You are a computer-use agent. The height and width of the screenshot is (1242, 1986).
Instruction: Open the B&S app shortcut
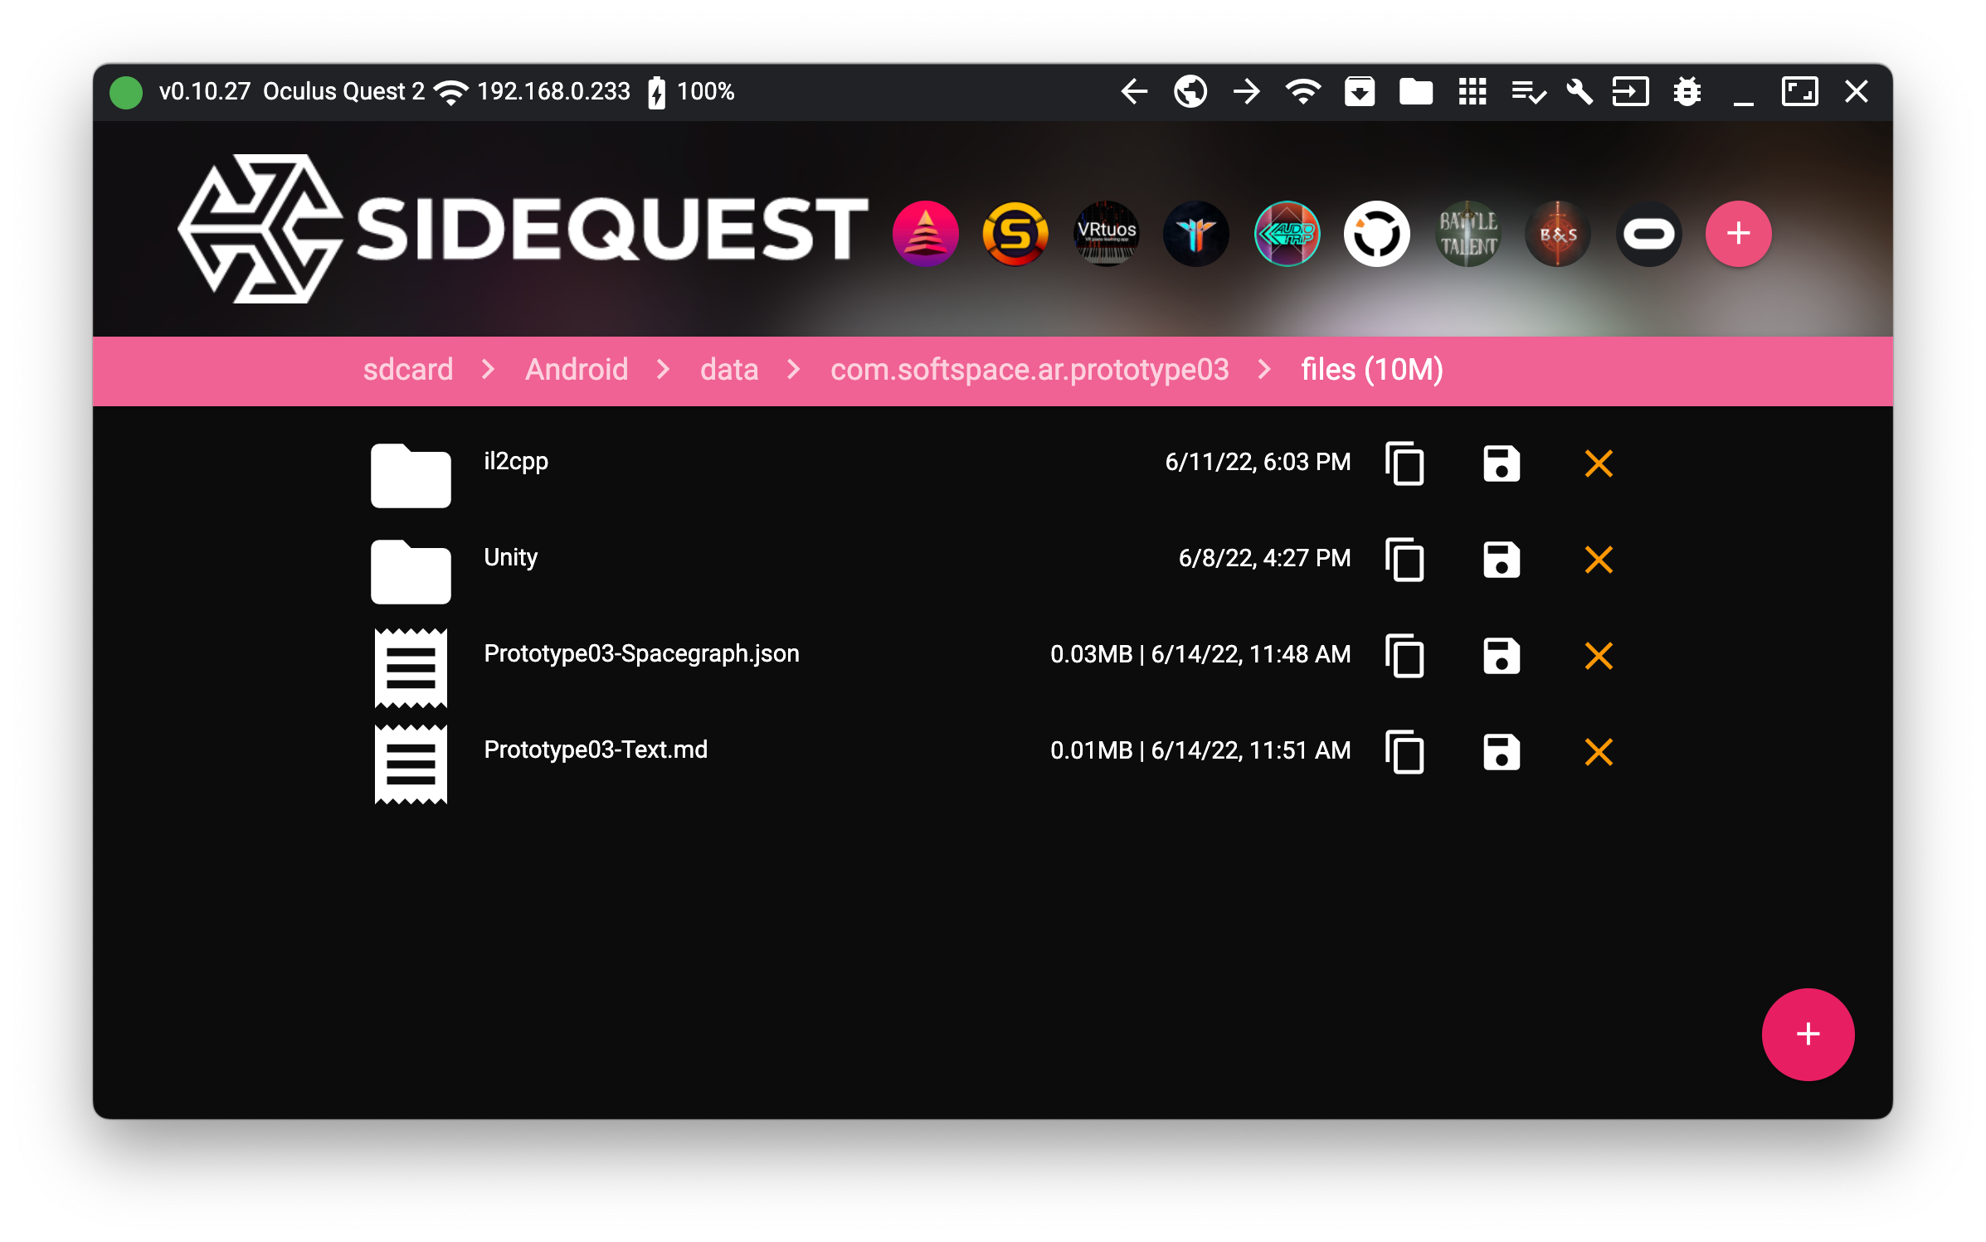pos(1557,234)
